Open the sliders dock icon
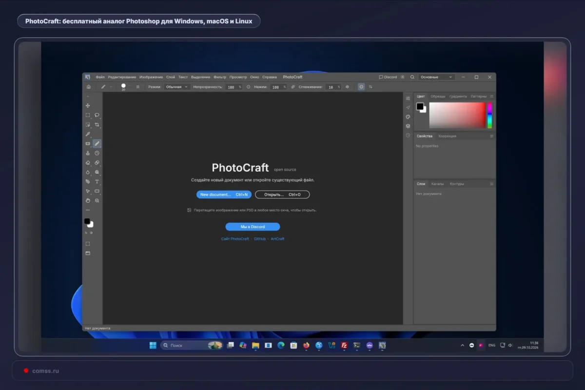This screenshot has height=390, width=585. 408,98
